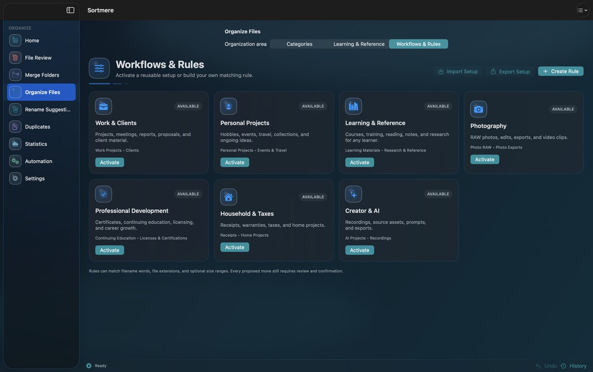Open Home in the sidebar
The height and width of the screenshot is (372, 593).
(x=42, y=41)
